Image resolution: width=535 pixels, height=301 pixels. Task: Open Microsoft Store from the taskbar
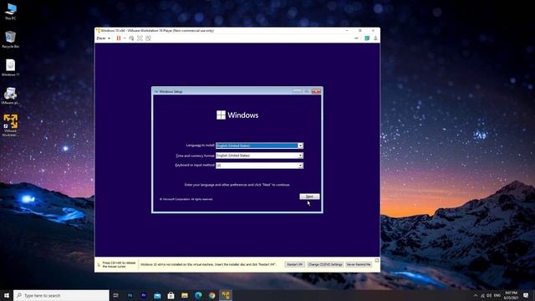pos(171,295)
